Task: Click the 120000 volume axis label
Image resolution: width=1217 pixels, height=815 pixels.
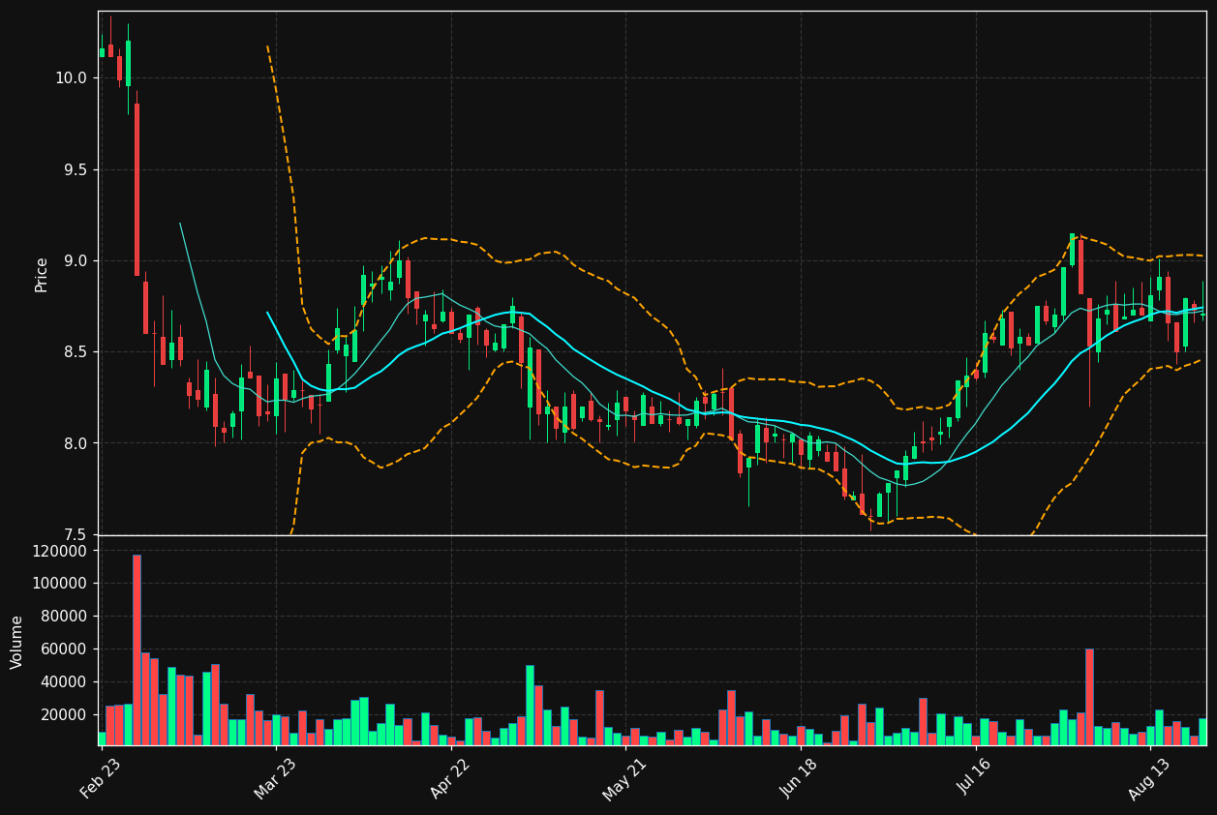Action: (61, 551)
